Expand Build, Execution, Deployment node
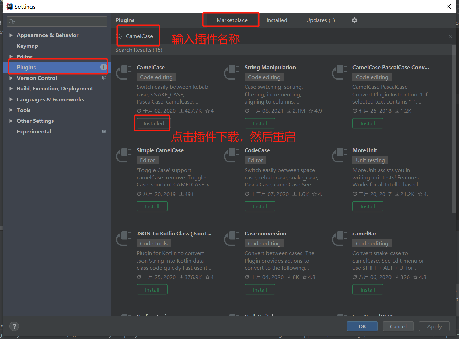Viewport: 459px width, 339px height. coord(11,89)
